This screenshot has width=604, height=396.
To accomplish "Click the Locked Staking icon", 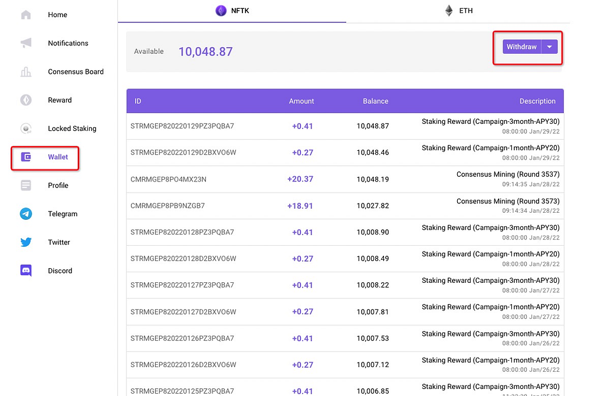I will coord(26,128).
